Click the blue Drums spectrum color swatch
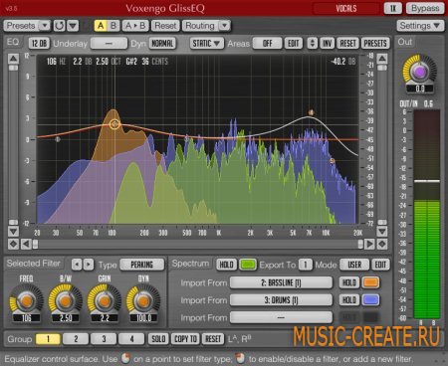 pyautogui.click(x=370, y=300)
